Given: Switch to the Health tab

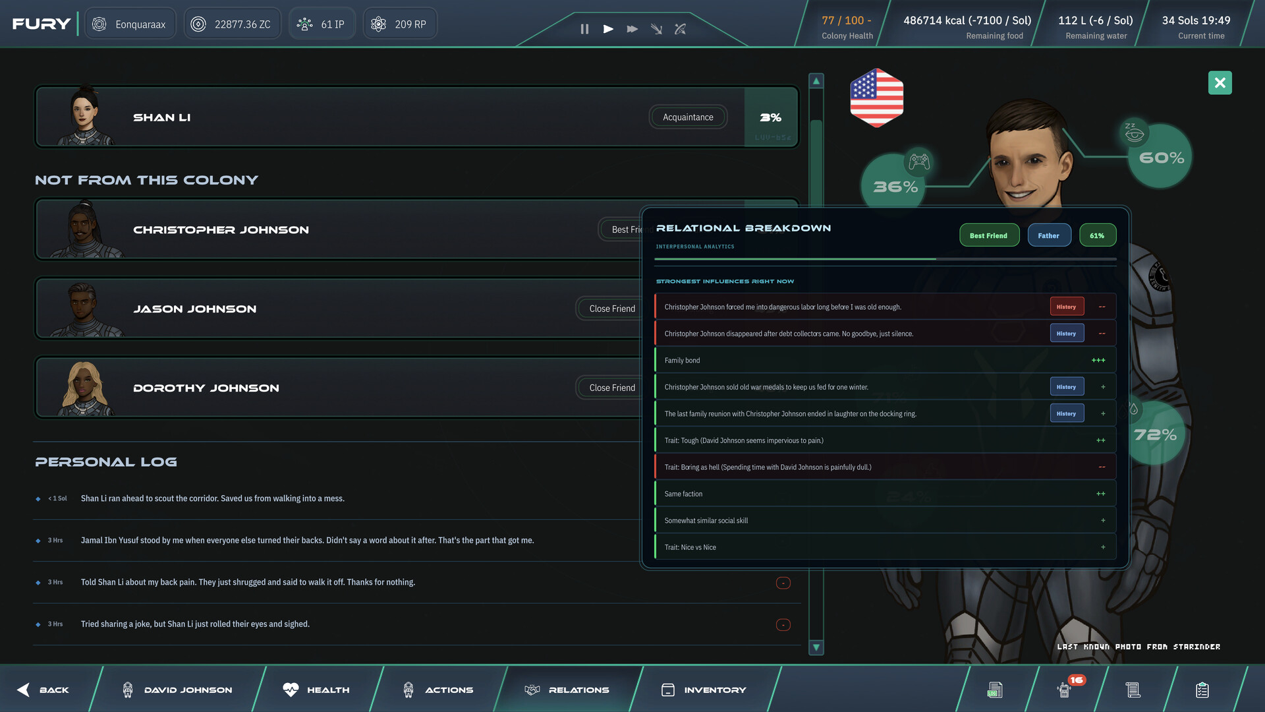Looking at the screenshot, I should click(x=316, y=690).
